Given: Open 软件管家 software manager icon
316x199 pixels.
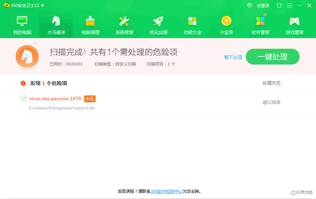Looking at the screenshot, I should click(260, 21).
